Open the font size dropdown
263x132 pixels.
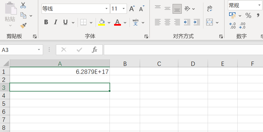click(124, 9)
